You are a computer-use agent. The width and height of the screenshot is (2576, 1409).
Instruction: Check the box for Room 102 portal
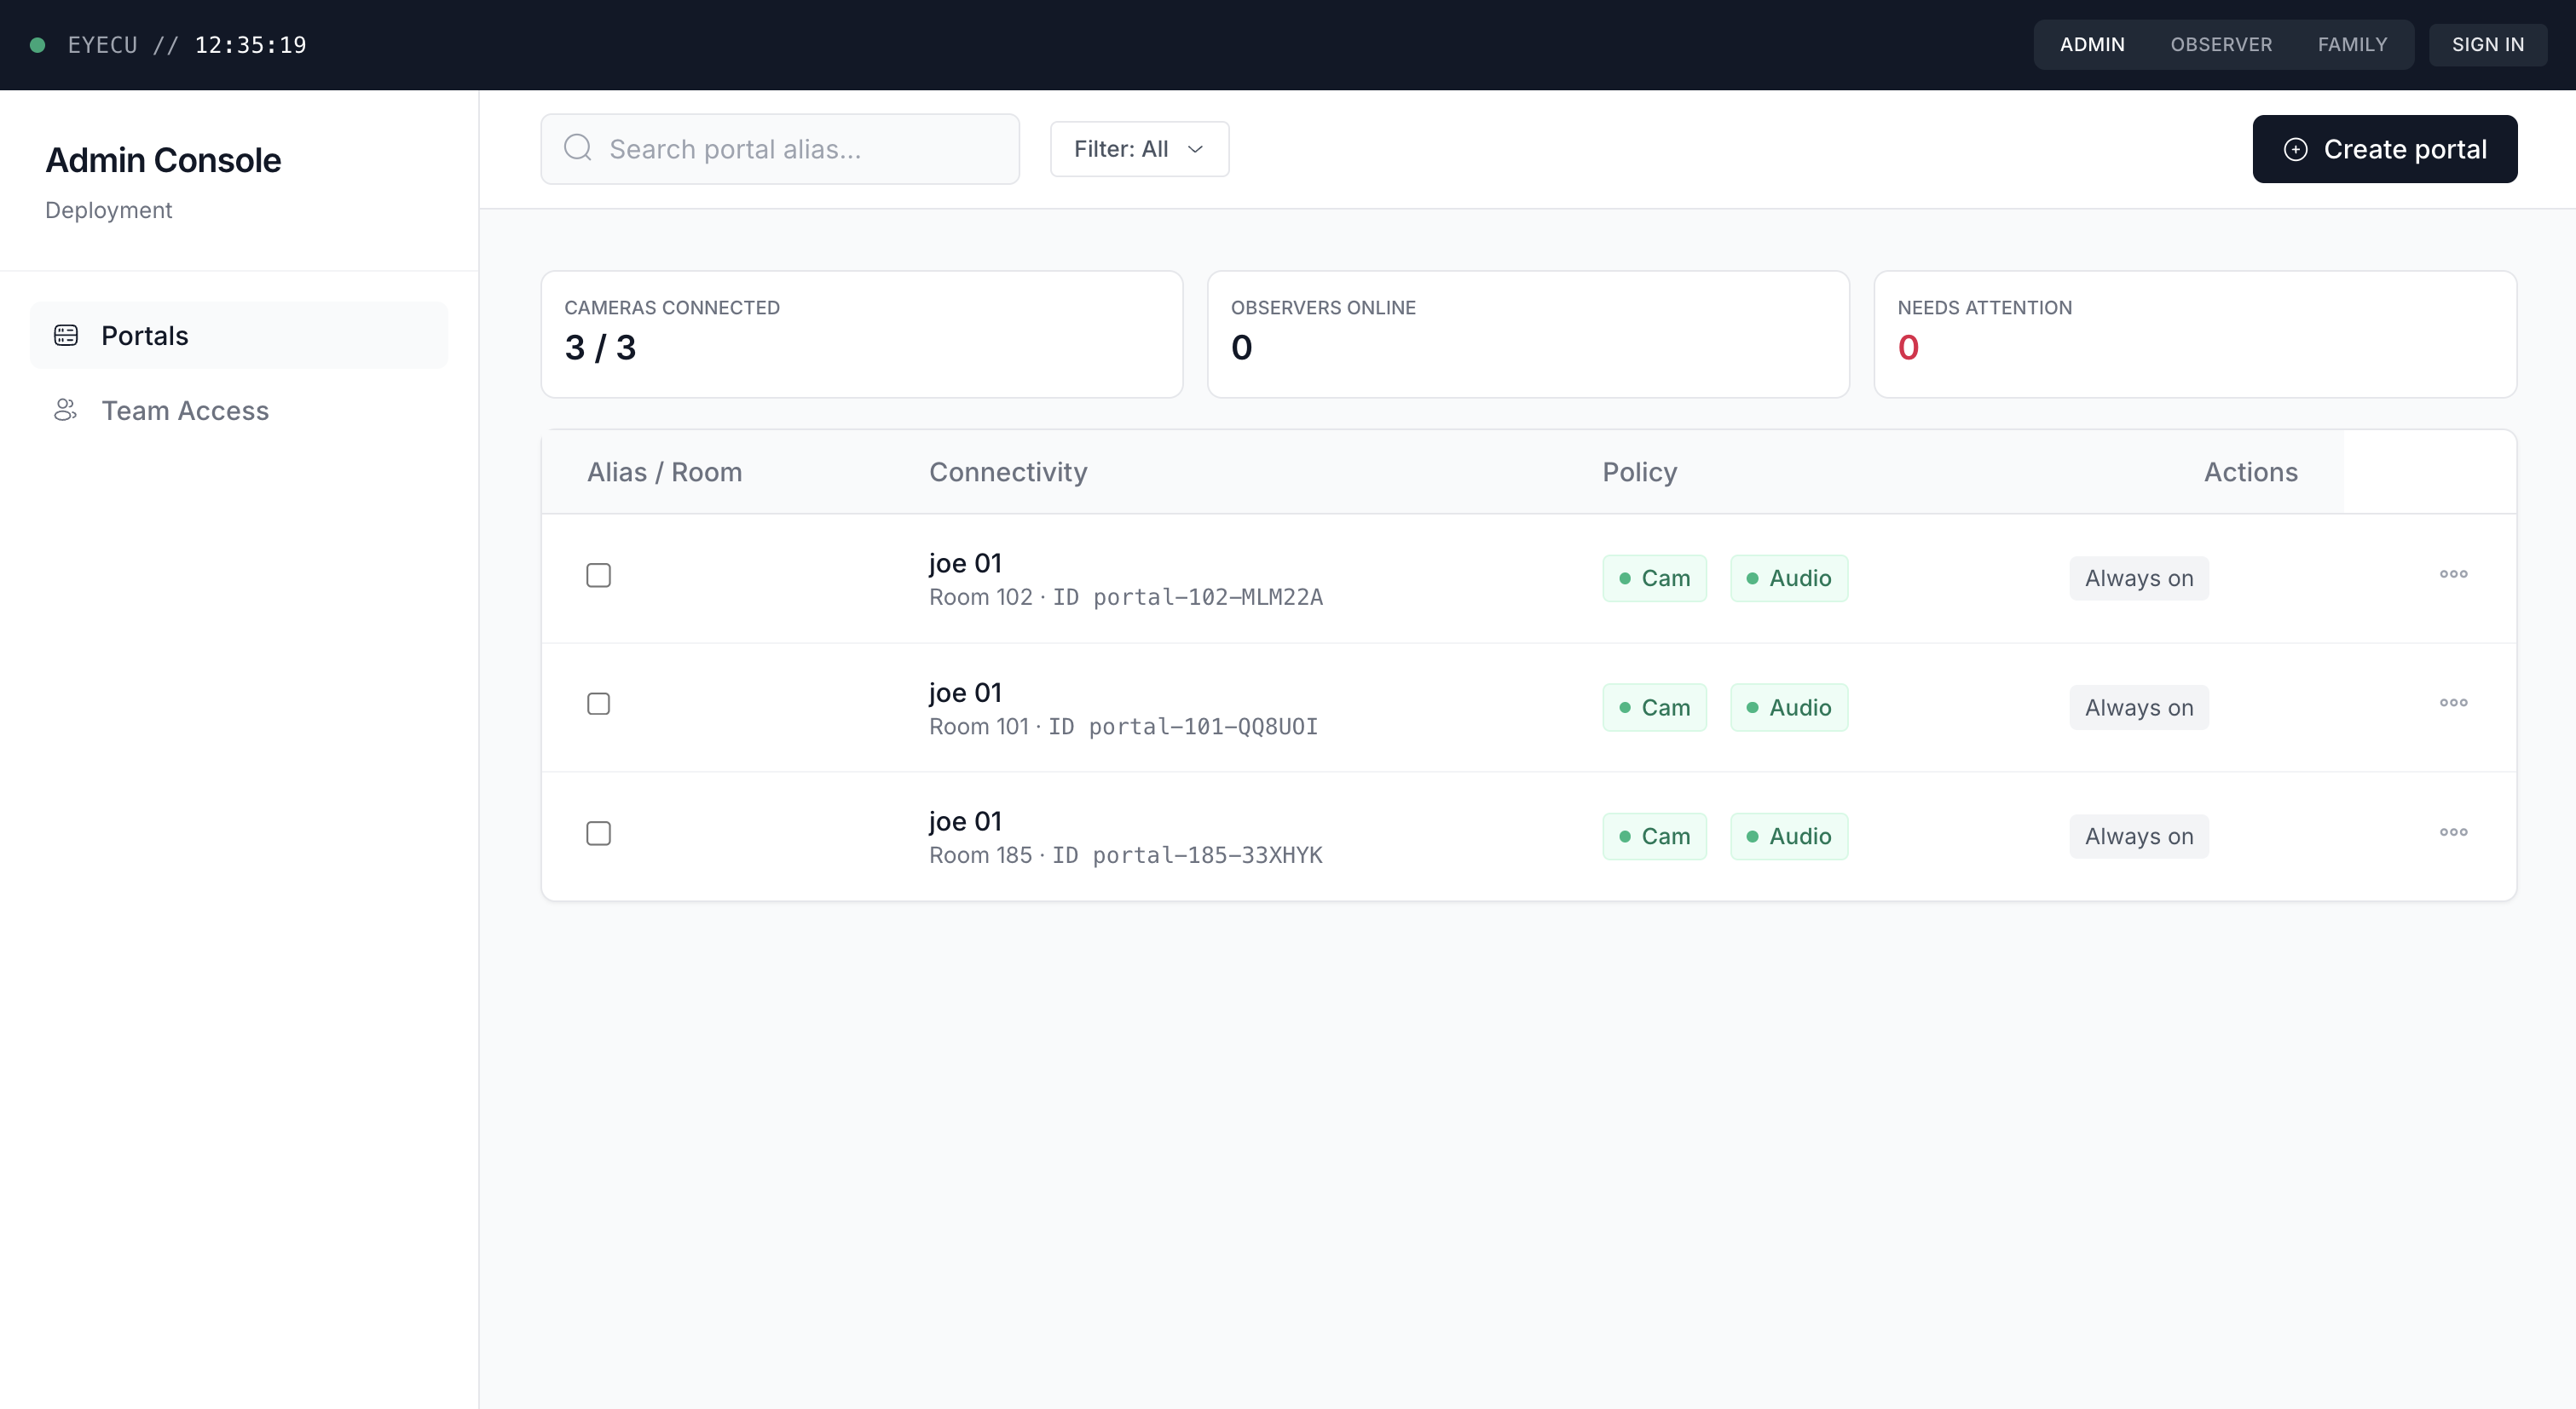click(598, 576)
